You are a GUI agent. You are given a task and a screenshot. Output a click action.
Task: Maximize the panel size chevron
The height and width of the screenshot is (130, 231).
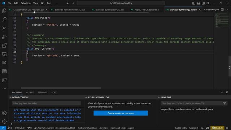pos(222,92)
